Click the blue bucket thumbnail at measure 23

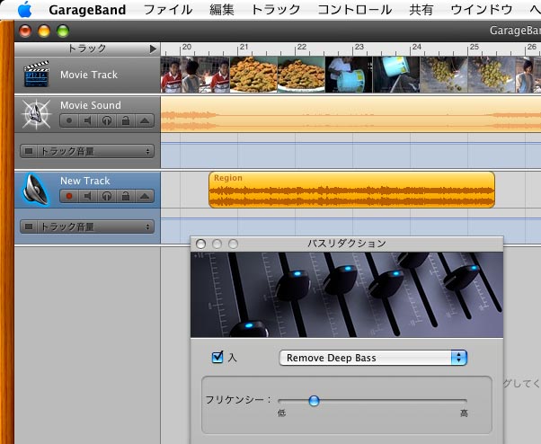[349, 75]
